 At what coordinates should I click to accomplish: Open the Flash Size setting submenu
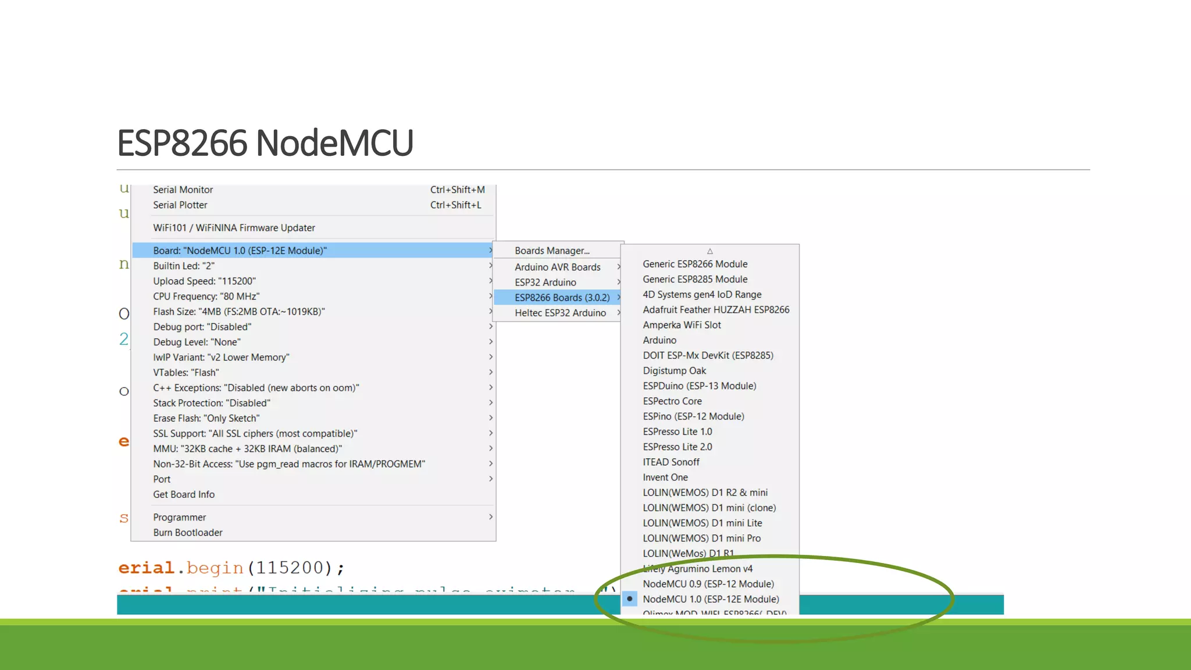pos(238,312)
